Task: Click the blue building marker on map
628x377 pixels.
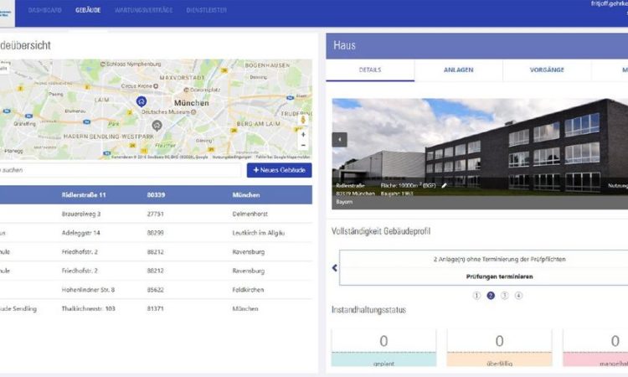Action: tap(141, 101)
